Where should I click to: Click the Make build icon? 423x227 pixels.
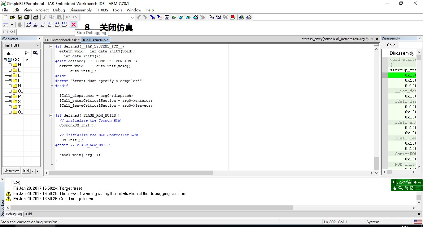(219, 17)
